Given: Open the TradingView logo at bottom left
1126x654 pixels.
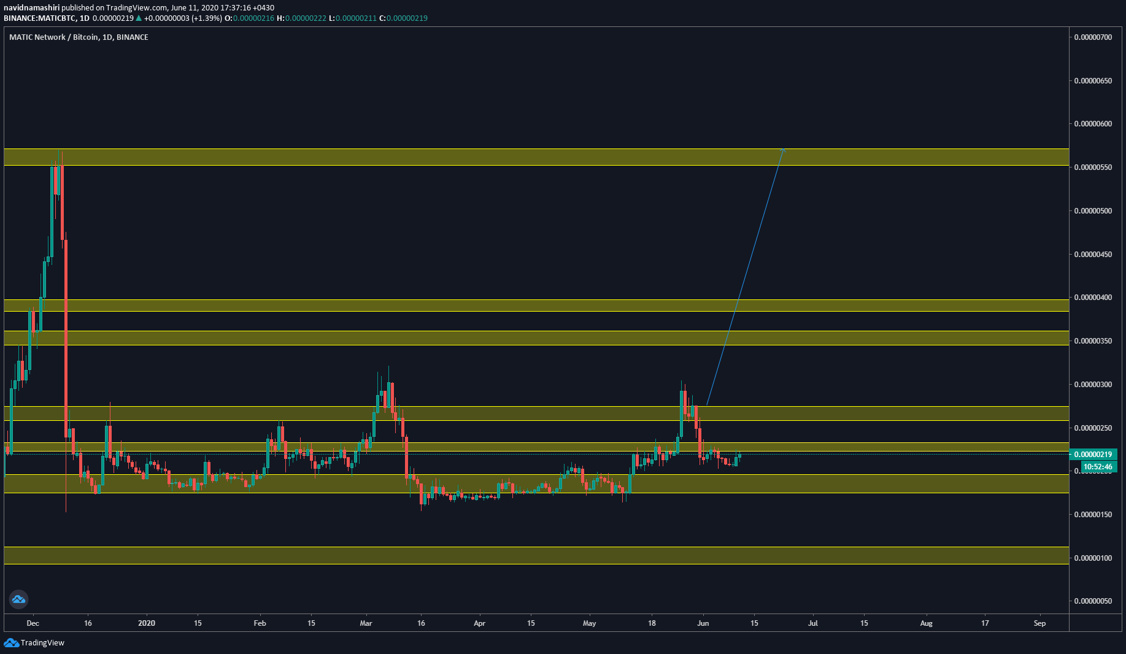Looking at the screenshot, I should point(34,642).
